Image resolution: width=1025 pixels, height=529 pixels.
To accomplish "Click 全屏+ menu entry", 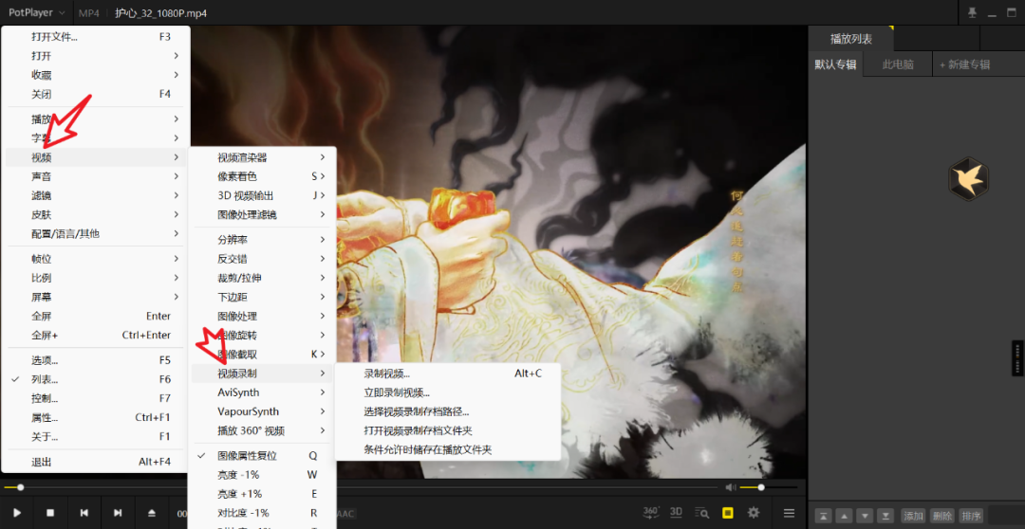I will [x=96, y=335].
